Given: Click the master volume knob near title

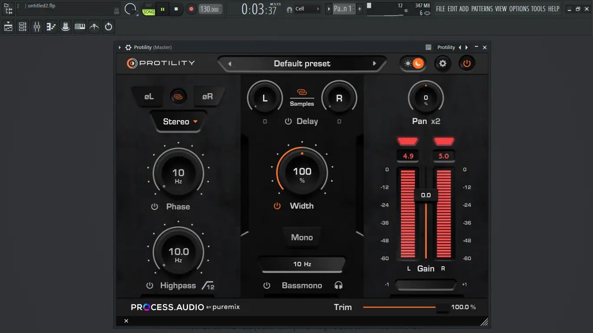Looking at the screenshot, I should tap(130, 9).
